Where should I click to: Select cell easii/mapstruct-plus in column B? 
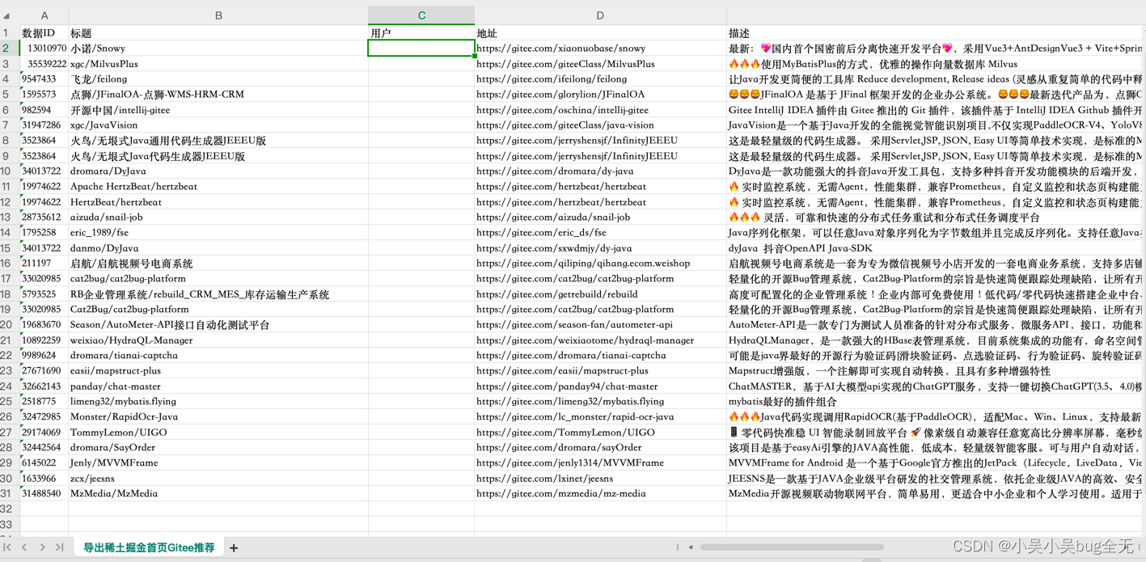pos(218,371)
